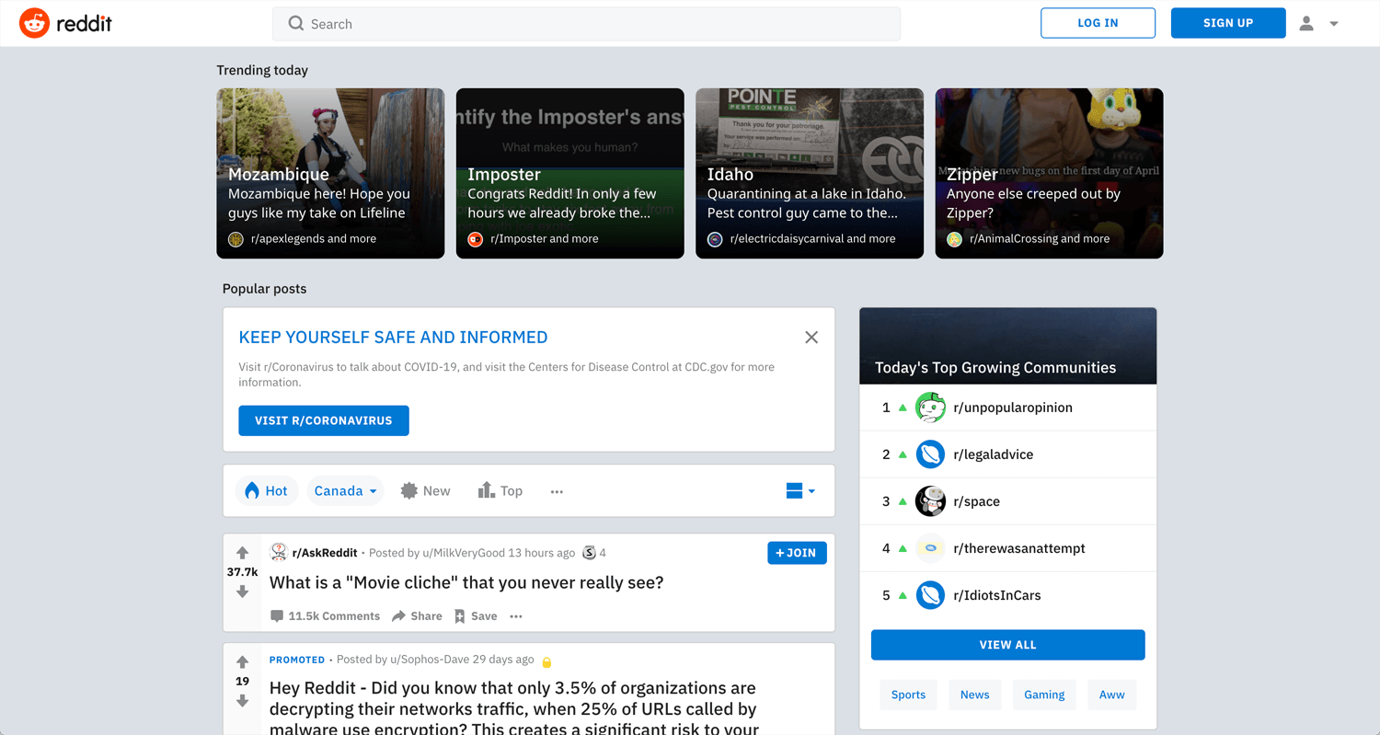The image size is (1380, 735).
Task: Click VIEW ALL growing communities
Action: 1007,645
